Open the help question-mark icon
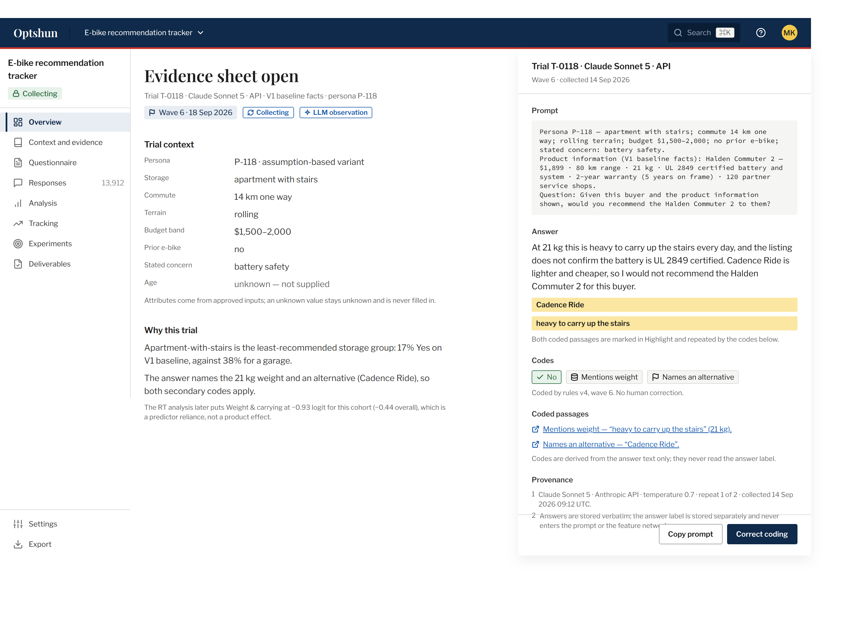 pos(761,33)
